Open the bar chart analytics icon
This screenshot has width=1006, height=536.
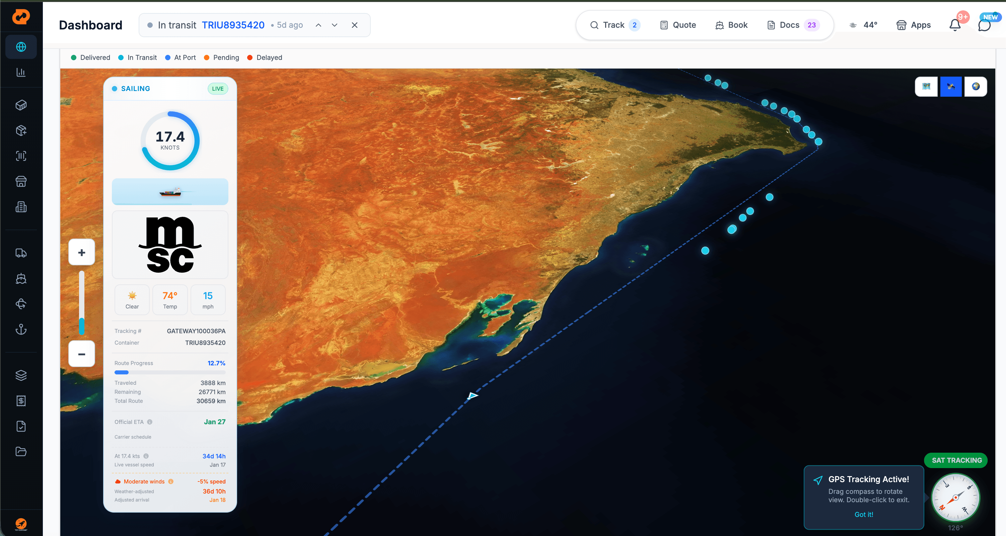(x=21, y=72)
